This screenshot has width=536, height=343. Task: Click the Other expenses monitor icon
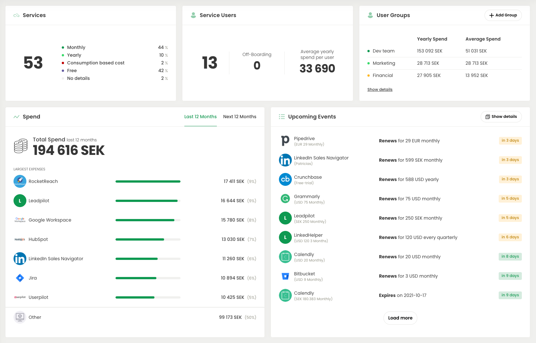click(20, 317)
